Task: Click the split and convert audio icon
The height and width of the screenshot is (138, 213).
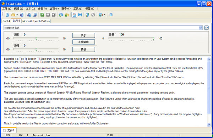Action: (35, 15)
